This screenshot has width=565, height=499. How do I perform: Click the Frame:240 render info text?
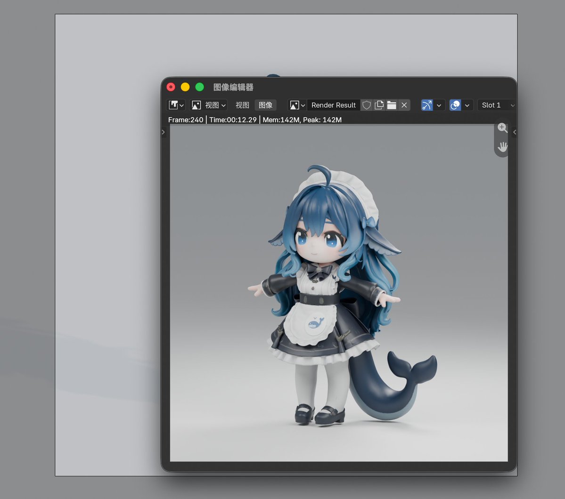point(186,120)
